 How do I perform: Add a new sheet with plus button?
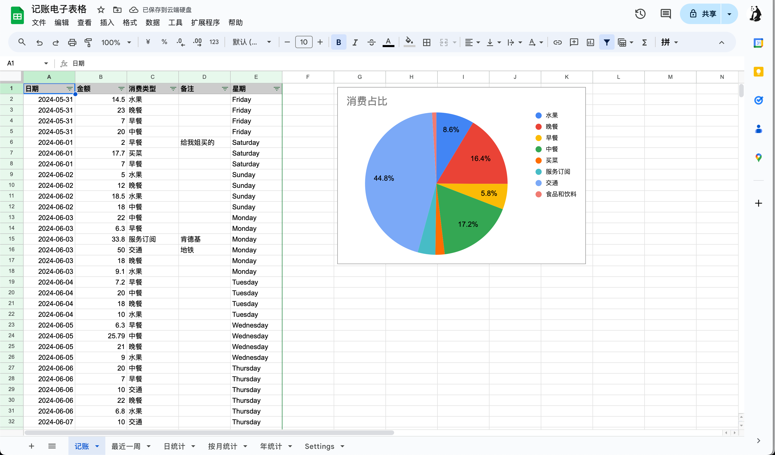point(31,446)
